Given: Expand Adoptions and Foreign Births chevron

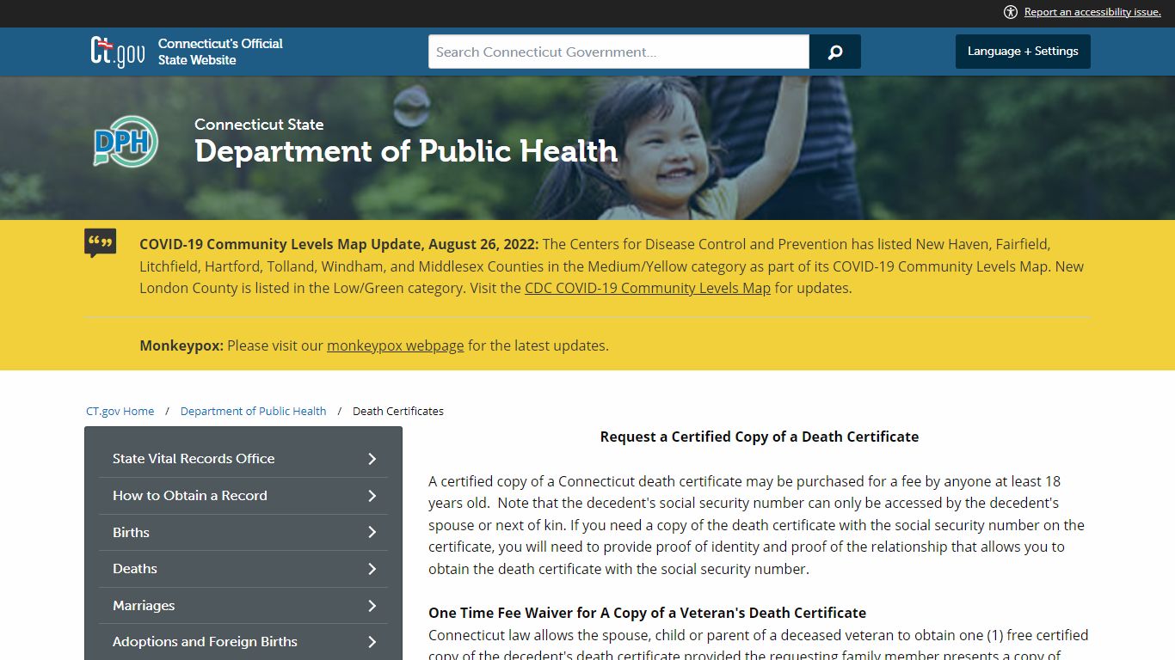Looking at the screenshot, I should click(372, 642).
